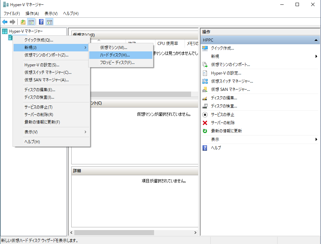321x244 pixels.
Task: Click the bottom horizontal scrollbar thumb
Action: (114, 232)
